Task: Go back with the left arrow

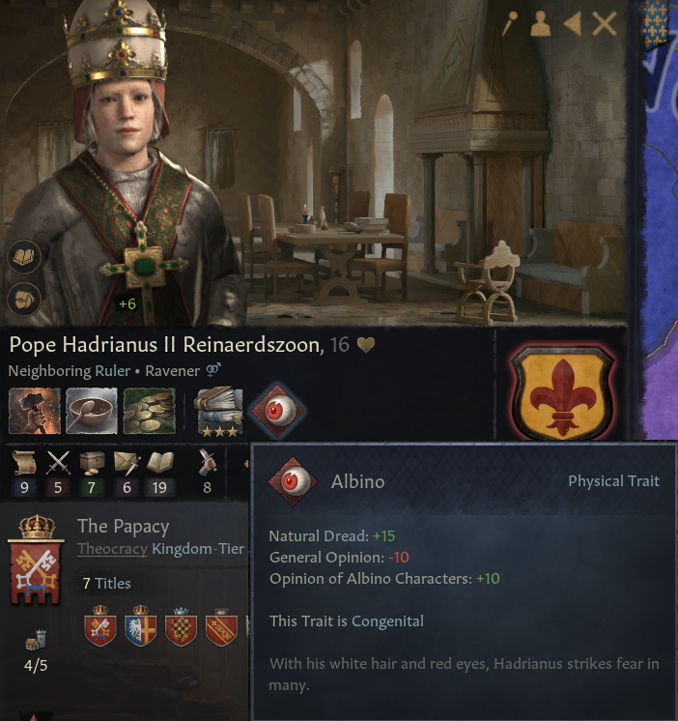Action: point(573,23)
